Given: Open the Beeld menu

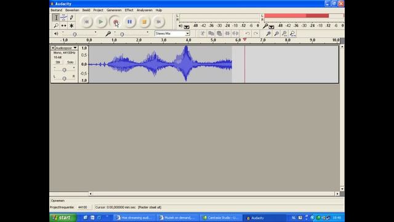Looking at the screenshot, I should tap(86, 10).
